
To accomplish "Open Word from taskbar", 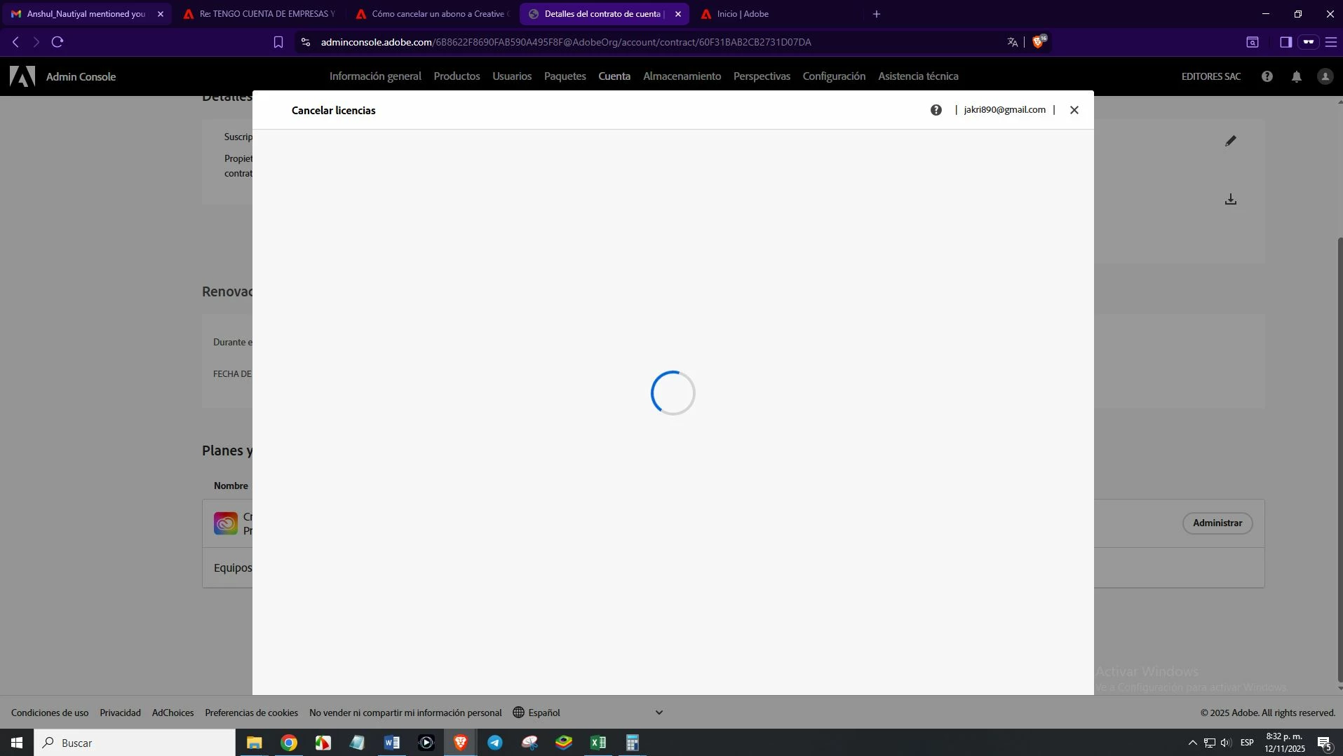I will click(392, 743).
